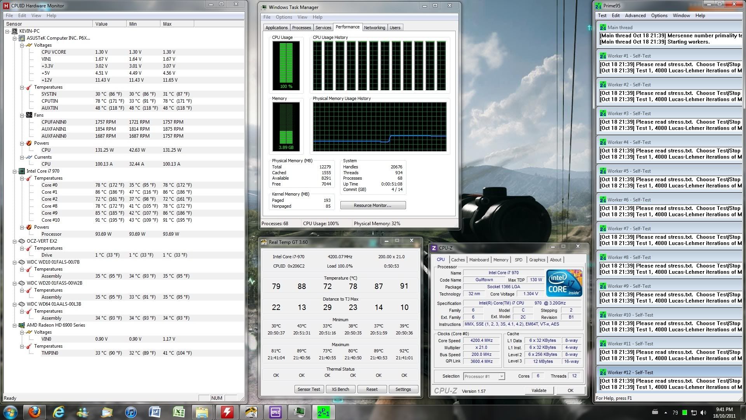Switch to the Caches tab in CPU-Z
This screenshot has height=420, width=746.
tap(458, 260)
